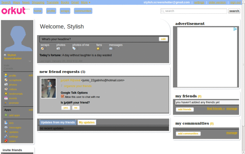Click the default profile avatar silhouette
Image resolution: width=245 pixels, height=154 pixels.
coord(18,38)
